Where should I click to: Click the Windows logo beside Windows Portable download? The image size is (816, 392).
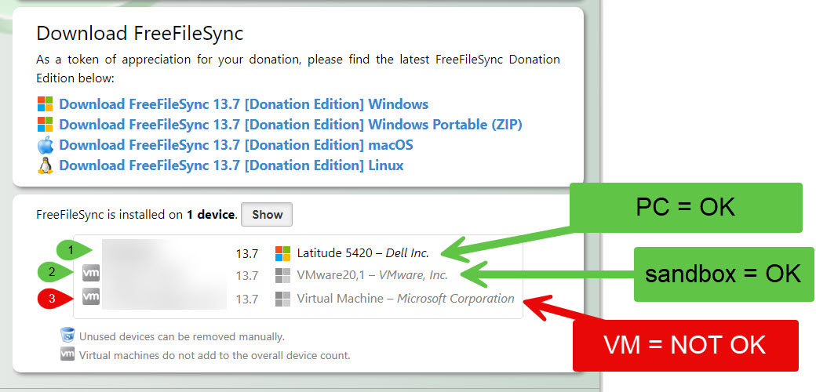tap(46, 124)
